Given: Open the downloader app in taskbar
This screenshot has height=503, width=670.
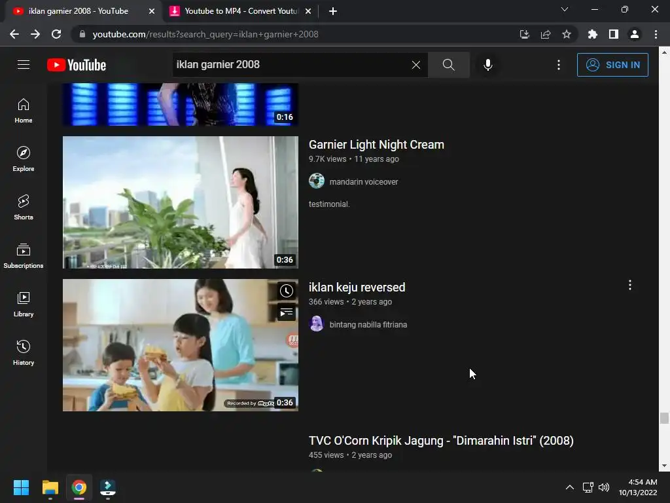Looking at the screenshot, I should 108,487.
